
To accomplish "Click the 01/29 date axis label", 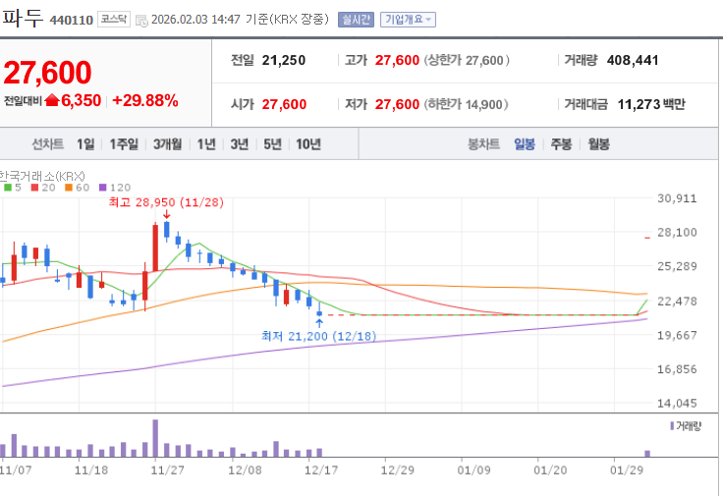I will coord(626,470).
